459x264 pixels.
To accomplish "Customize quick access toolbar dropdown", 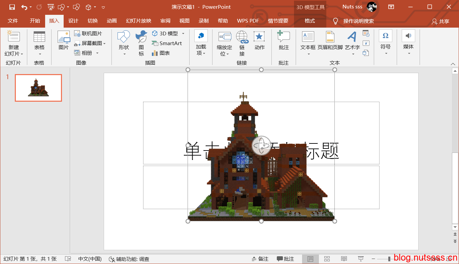I will click(x=103, y=7).
